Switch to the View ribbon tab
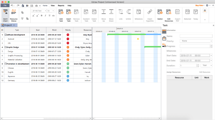 tap(53, 6)
